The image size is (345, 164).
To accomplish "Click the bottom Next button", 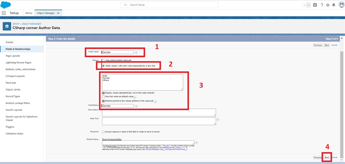I will (327, 157).
